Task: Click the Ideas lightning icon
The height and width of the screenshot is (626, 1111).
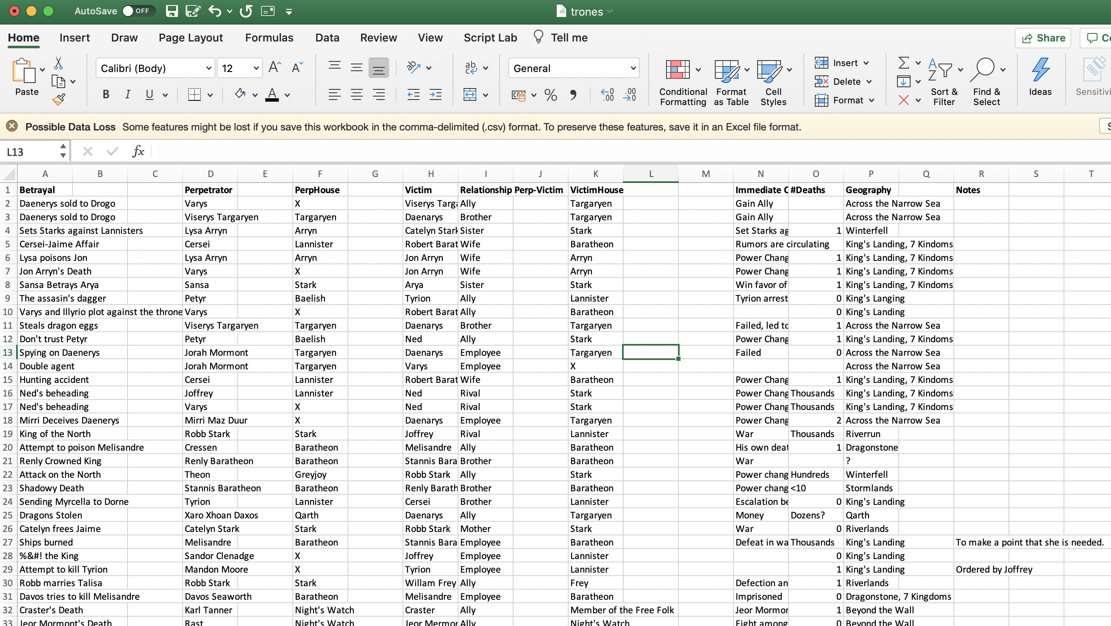Action: (1040, 77)
